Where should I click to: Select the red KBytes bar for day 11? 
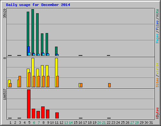click(57, 115)
